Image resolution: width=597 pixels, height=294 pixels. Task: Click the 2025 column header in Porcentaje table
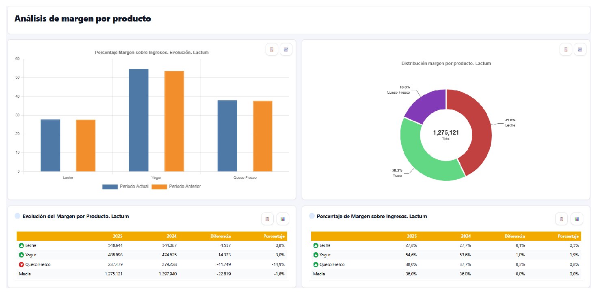coord(412,236)
